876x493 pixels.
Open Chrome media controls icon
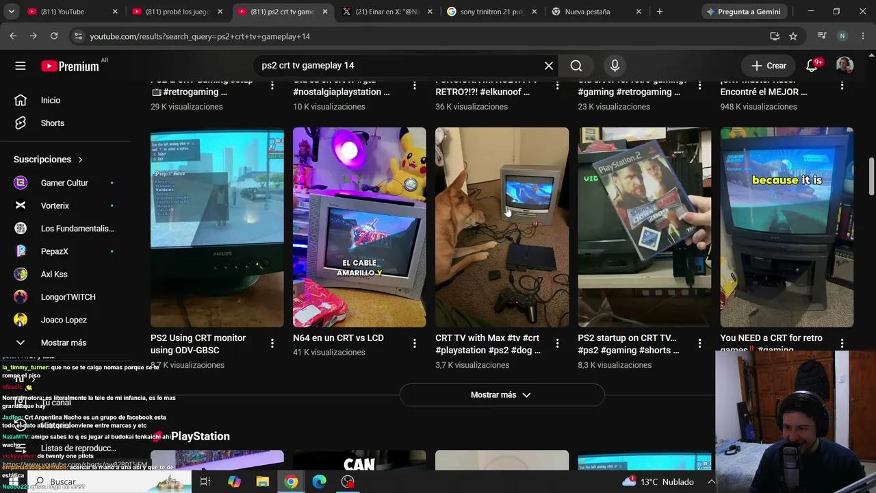tap(822, 36)
